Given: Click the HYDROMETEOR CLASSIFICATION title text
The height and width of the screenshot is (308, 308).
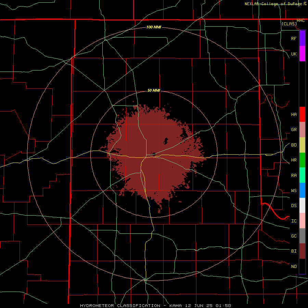Looking at the screenshot, I should 120,306.
